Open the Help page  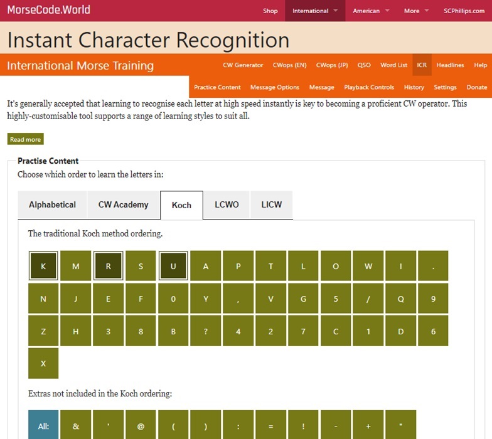pos(481,65)
